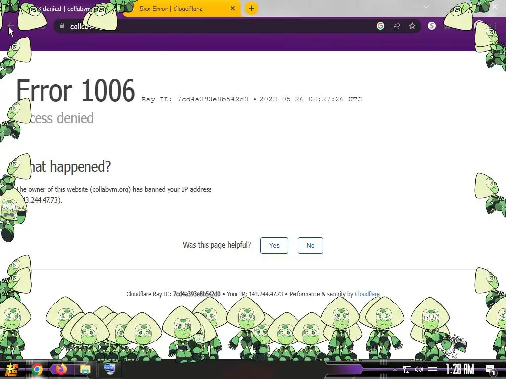Click the Google icon in the address bar

[380, 26]
